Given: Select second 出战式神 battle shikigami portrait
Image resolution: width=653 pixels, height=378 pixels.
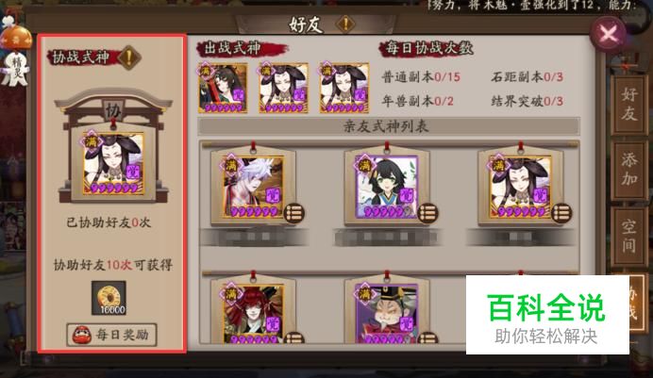Looking at the screenshot, I should coord(284,89).
